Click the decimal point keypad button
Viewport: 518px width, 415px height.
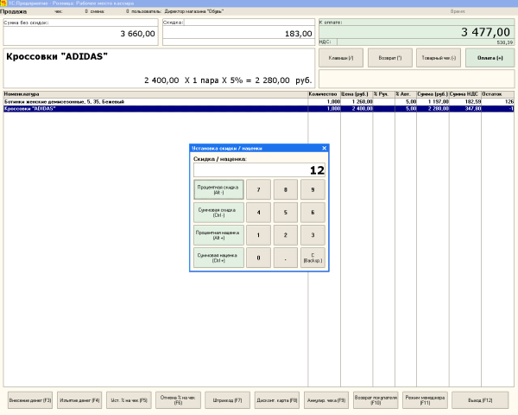point(286,258)
